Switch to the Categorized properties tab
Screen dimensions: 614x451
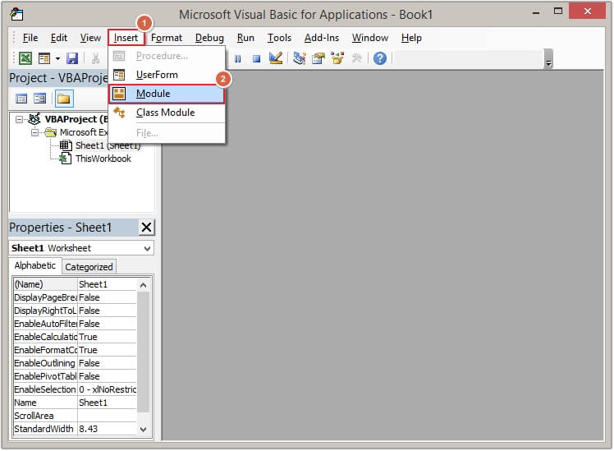click(89, 267)
